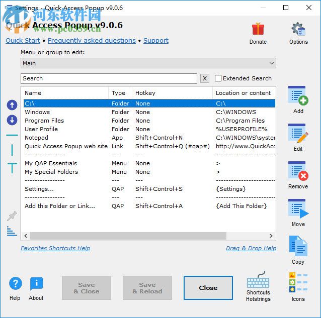Open the Quick Start link
The width and height of the screenshot is (321, 318).
coord(23,41)
